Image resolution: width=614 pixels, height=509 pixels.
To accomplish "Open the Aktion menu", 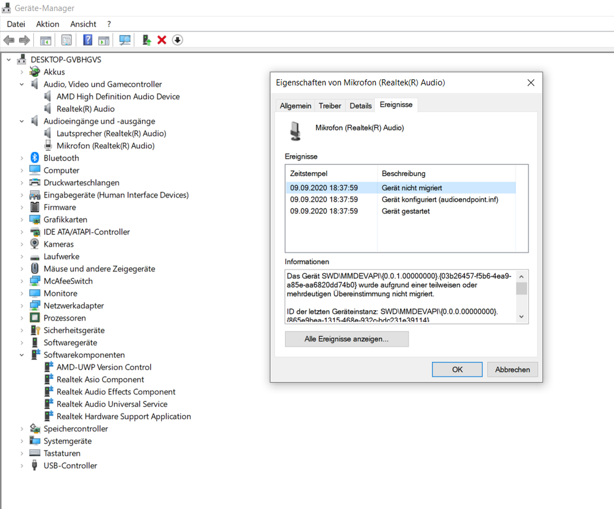I will (x=47, y=24).
